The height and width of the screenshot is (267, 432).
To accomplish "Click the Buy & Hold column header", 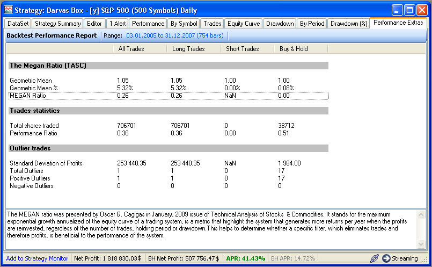I will pyautogui.click(x=294, y=49).
